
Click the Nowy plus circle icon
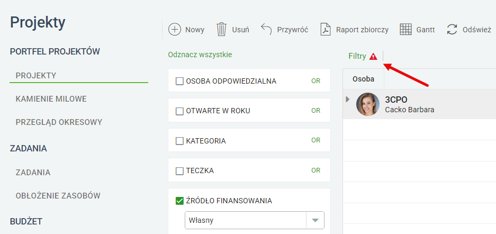(175, 30)
